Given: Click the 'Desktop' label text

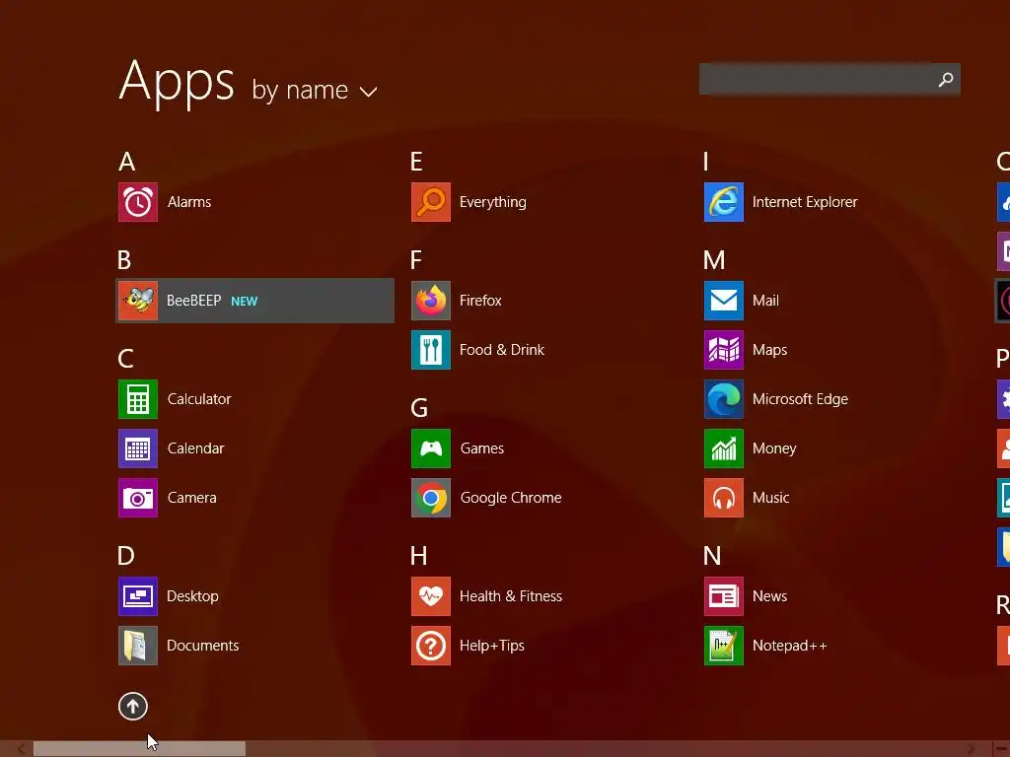Looking at the screenshot, I should coord(192,596).
